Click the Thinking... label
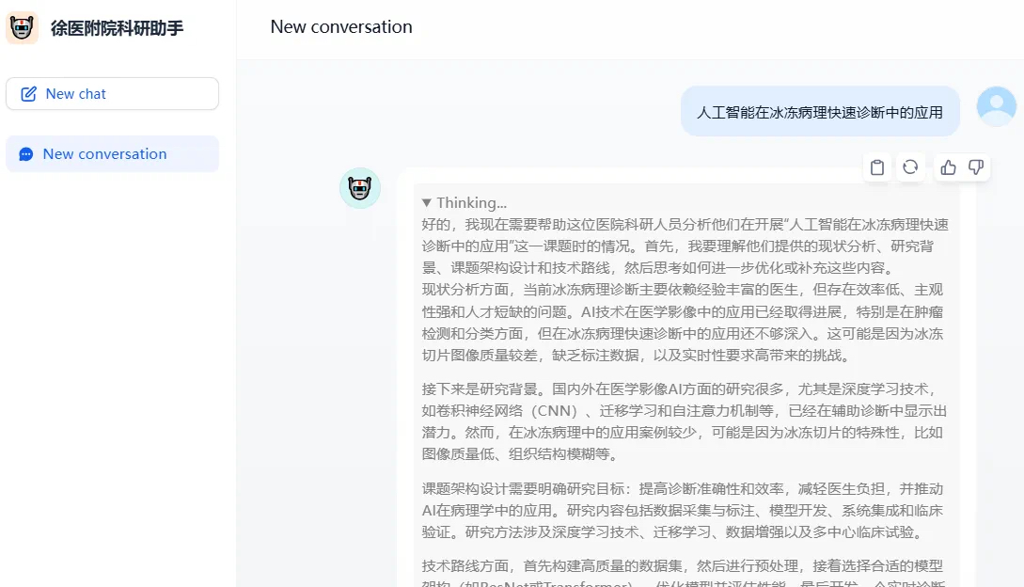Screen dimensions: 1024x587 [x=471, y=202]
